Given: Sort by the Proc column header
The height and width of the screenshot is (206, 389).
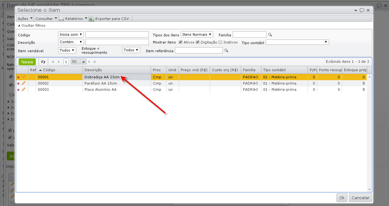Looking at the screenshot, I should click(158, 70).
